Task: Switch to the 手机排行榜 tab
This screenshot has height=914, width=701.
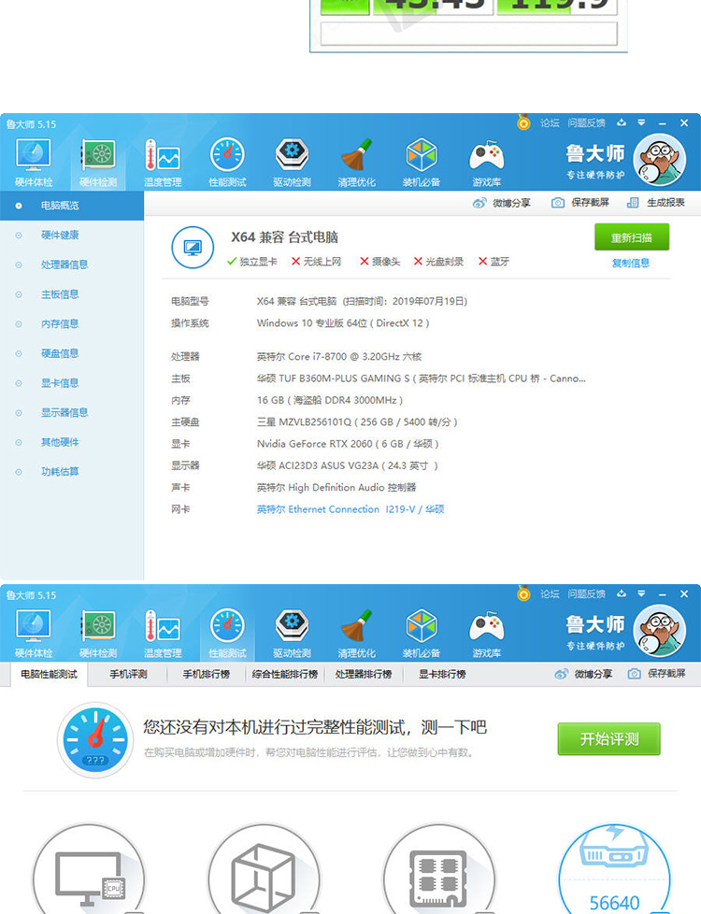Action: pyautogui.click(x=206, y=675)
